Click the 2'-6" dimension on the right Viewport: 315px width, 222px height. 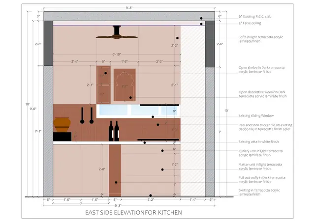pos(220,44)
